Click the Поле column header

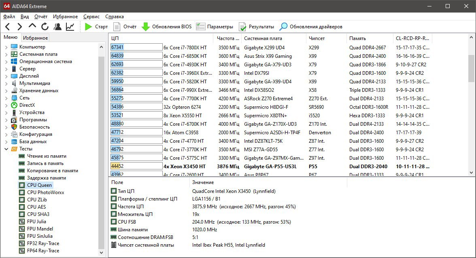[x=149, y=182]
